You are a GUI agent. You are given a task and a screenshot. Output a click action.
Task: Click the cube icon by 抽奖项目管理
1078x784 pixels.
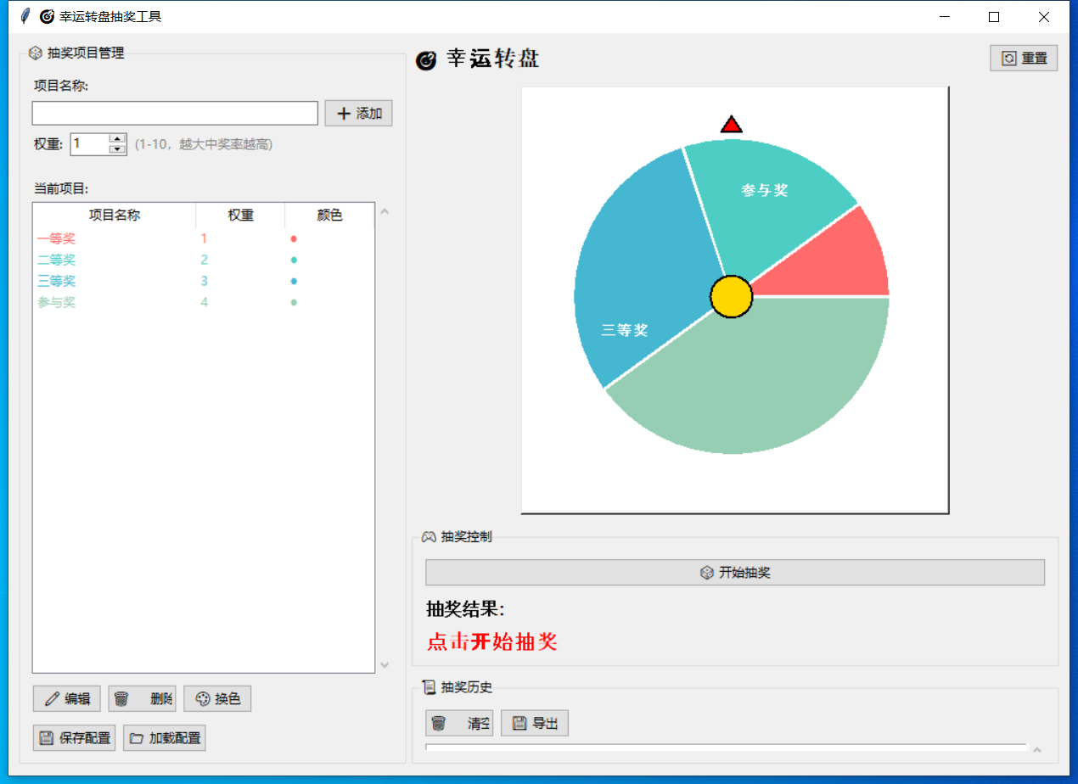(36, 53)
